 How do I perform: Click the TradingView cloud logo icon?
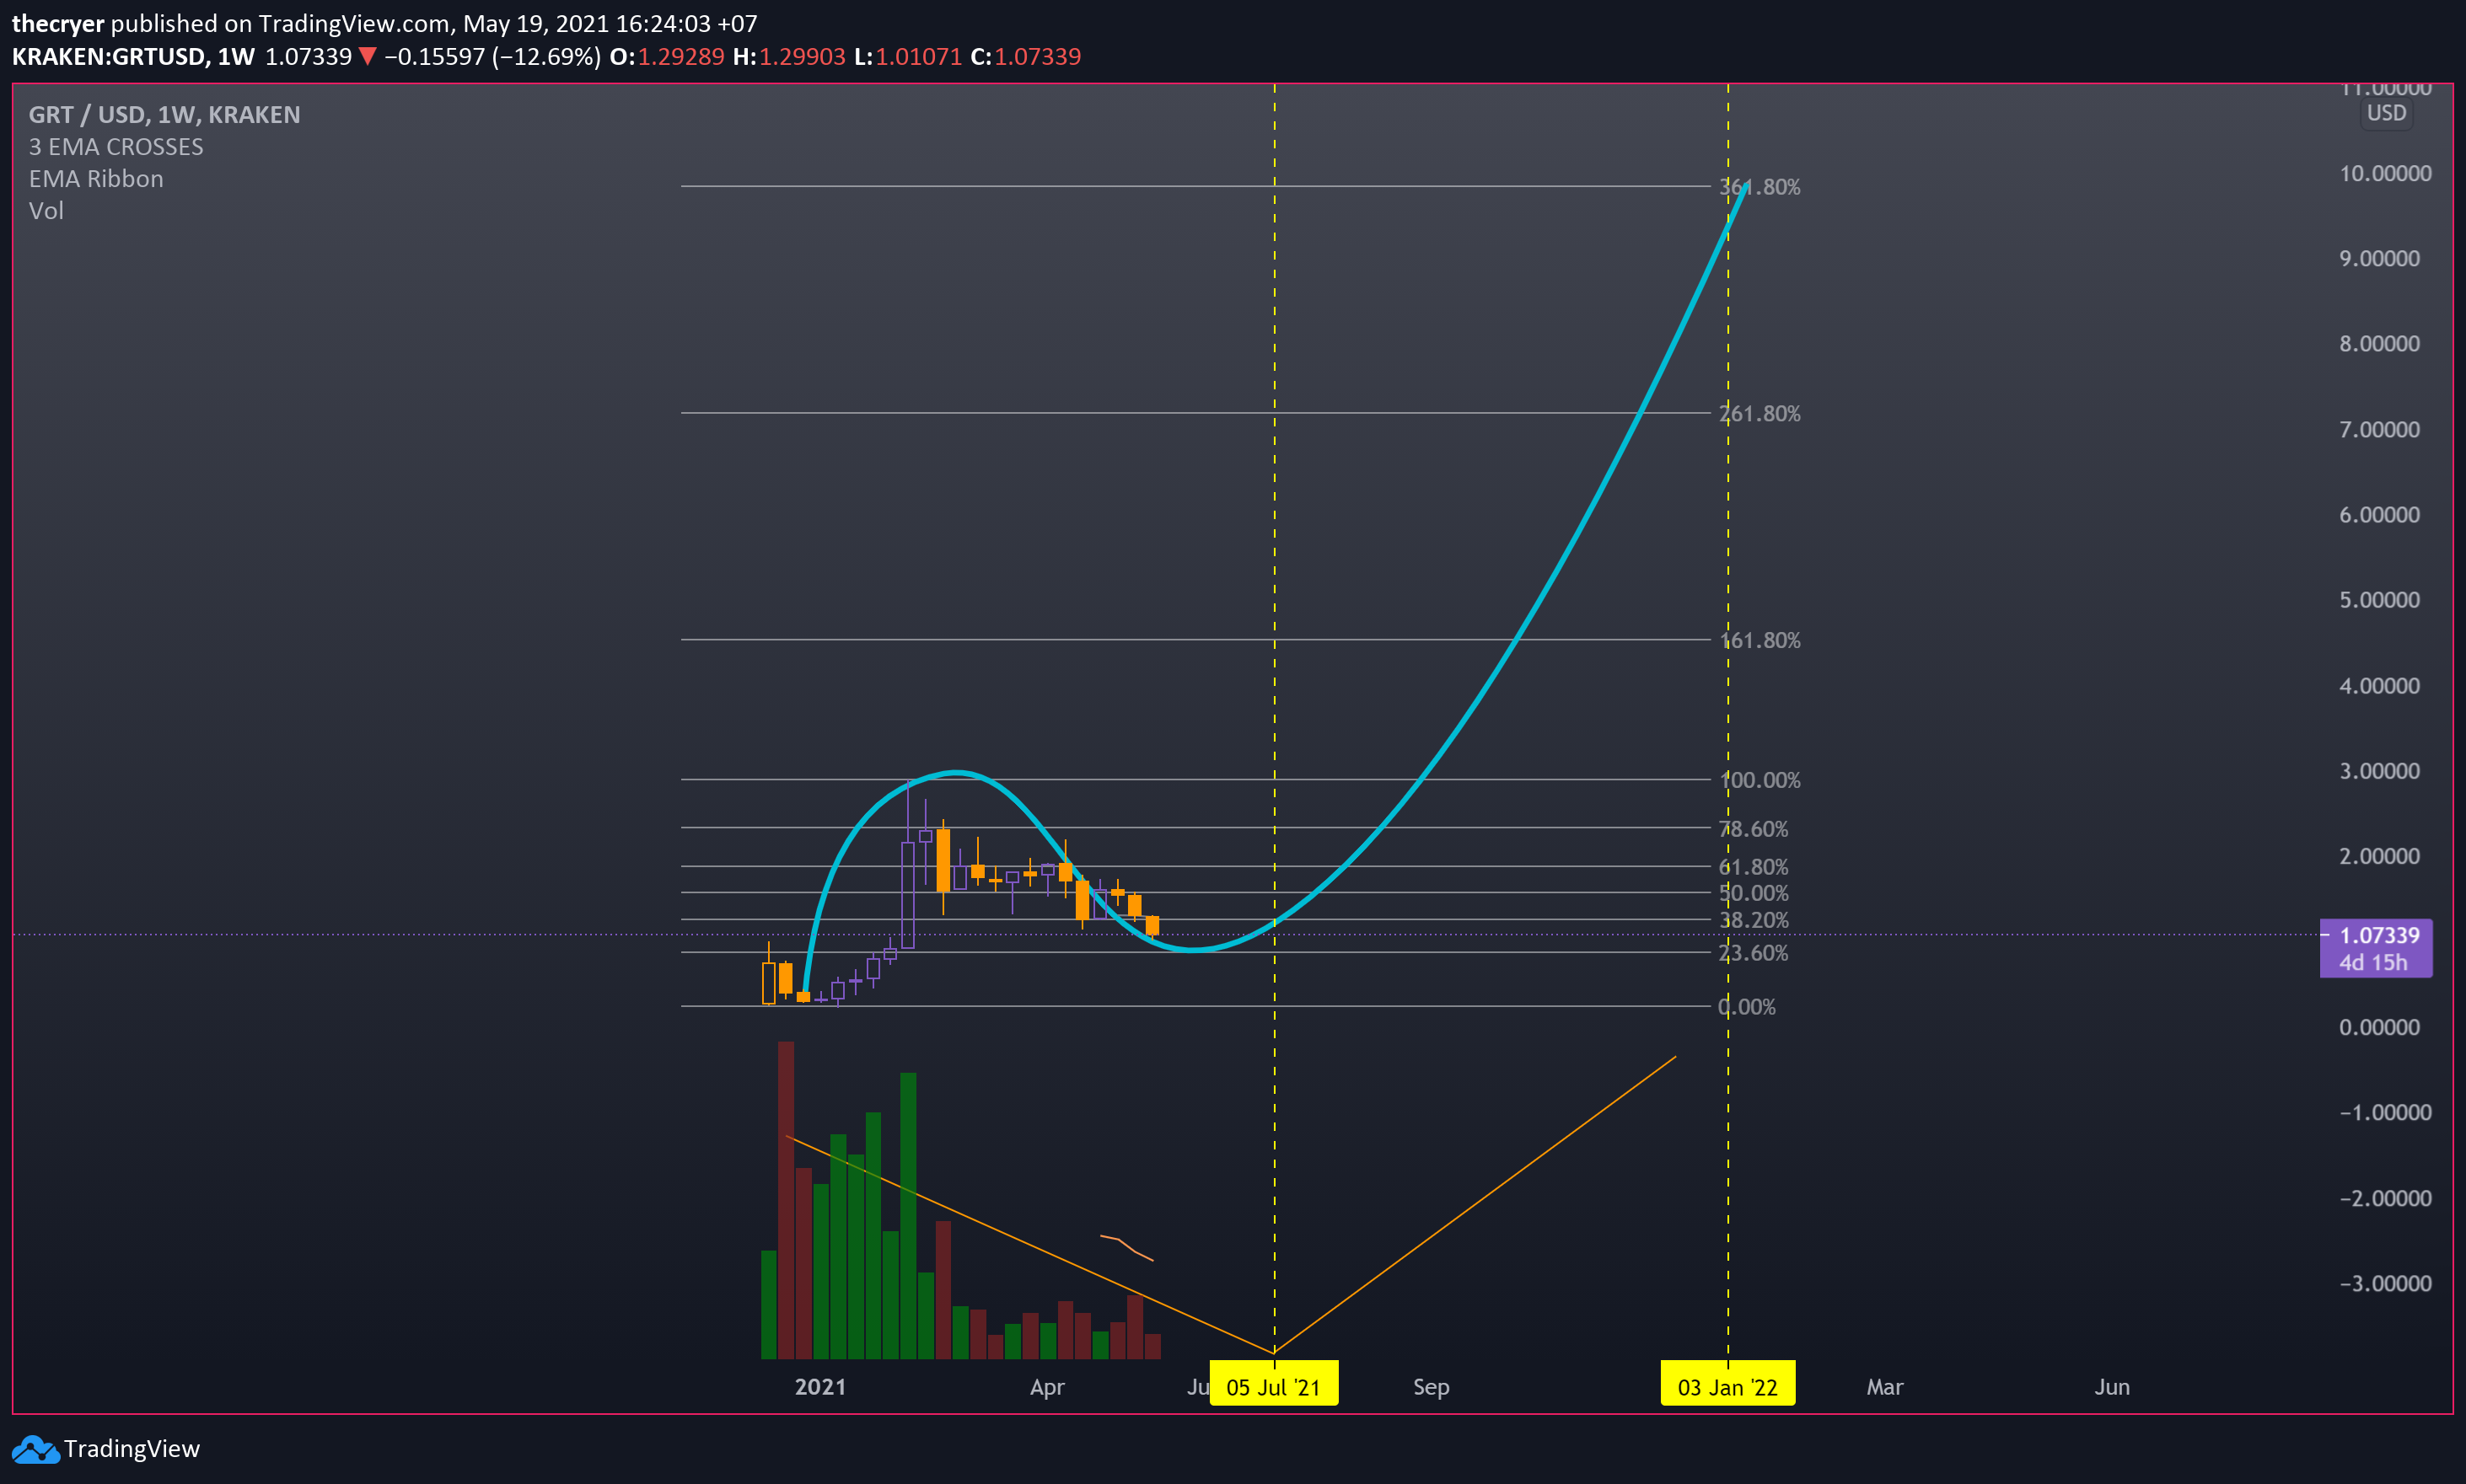click(36, 1449)
